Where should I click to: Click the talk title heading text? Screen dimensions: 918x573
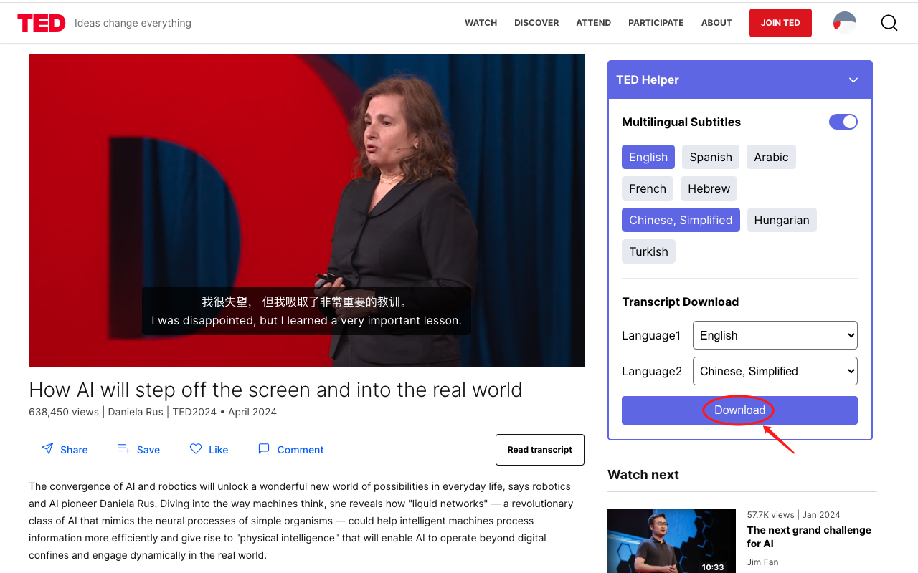tap(275, 390)
